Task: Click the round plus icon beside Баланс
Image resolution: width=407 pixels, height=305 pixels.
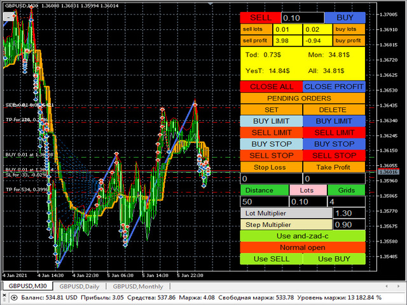Action: (x=14, y=297)
